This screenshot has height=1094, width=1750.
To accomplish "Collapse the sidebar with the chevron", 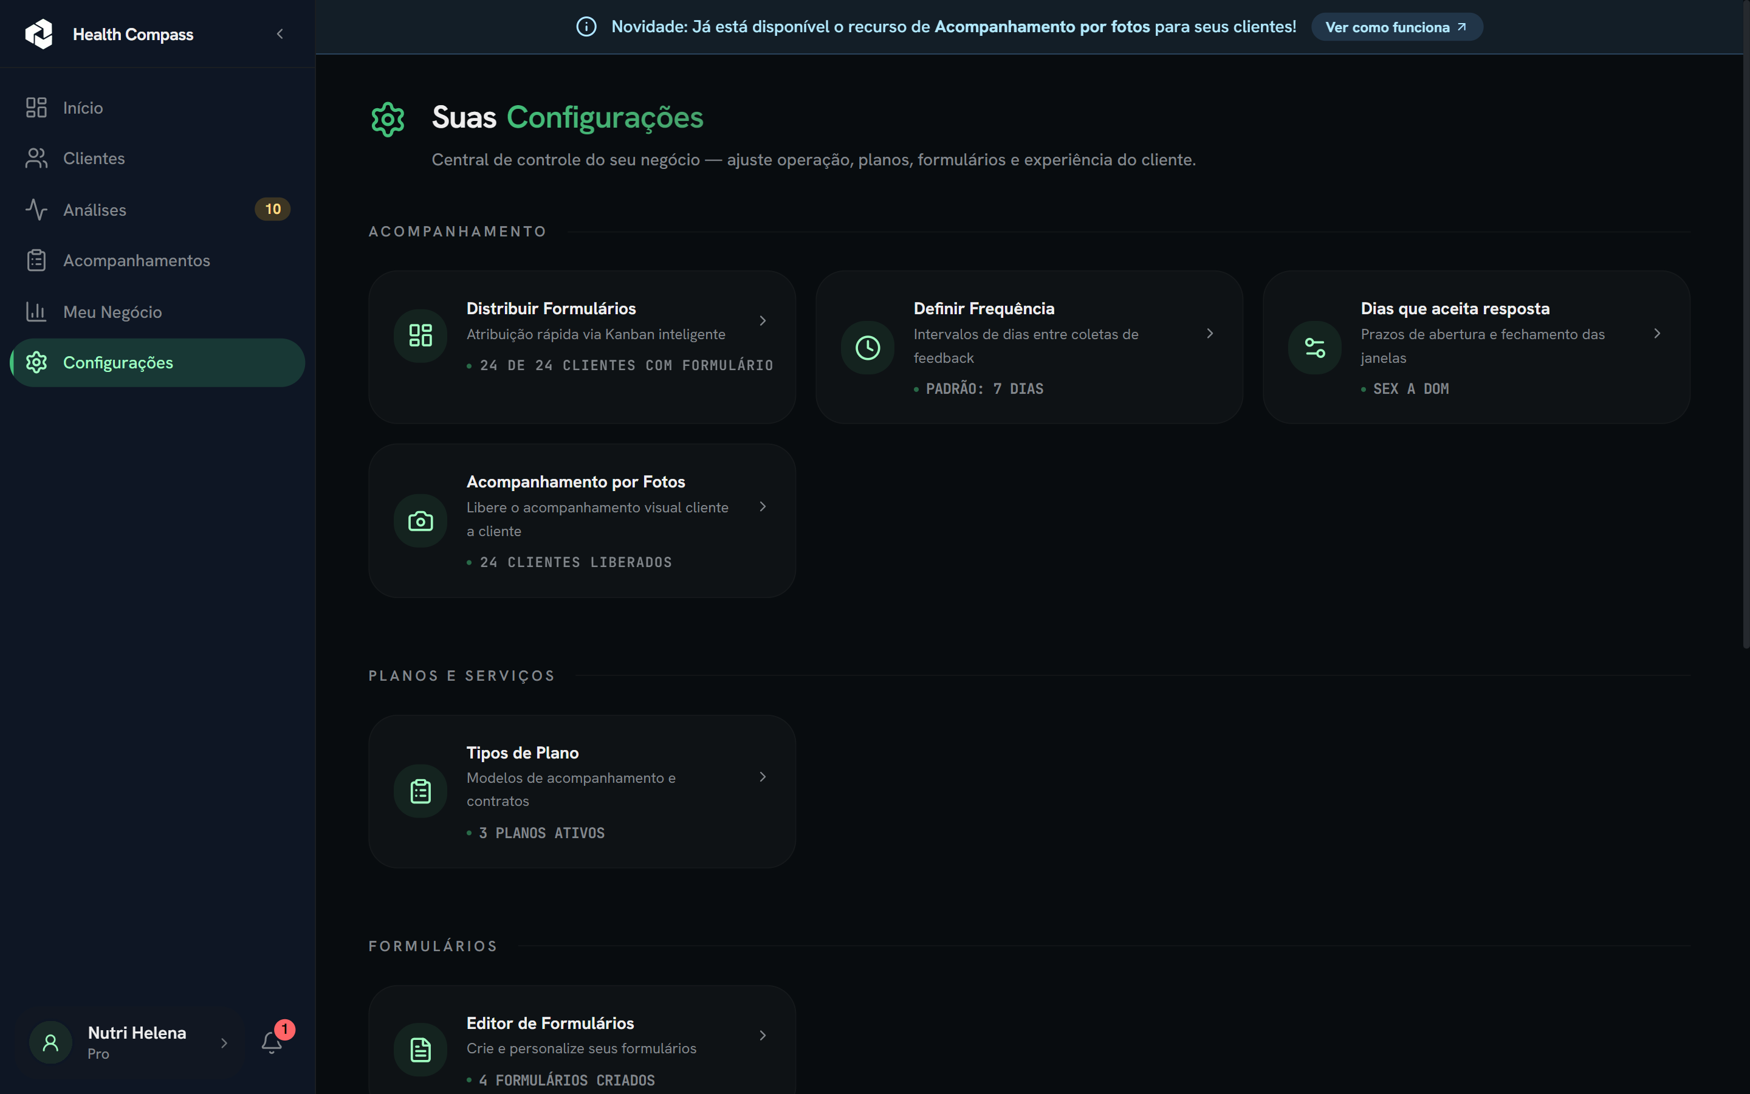I will point(280,34).
